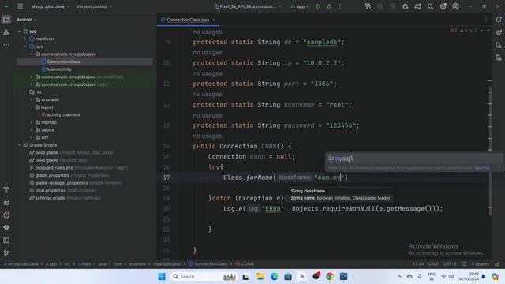This screenshot has width=505, height=284.
Task: Run the app with green play button
Action: click(x=318, y=6)
